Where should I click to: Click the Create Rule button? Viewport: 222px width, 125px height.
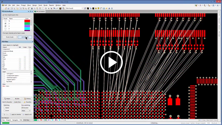(17, 102)
